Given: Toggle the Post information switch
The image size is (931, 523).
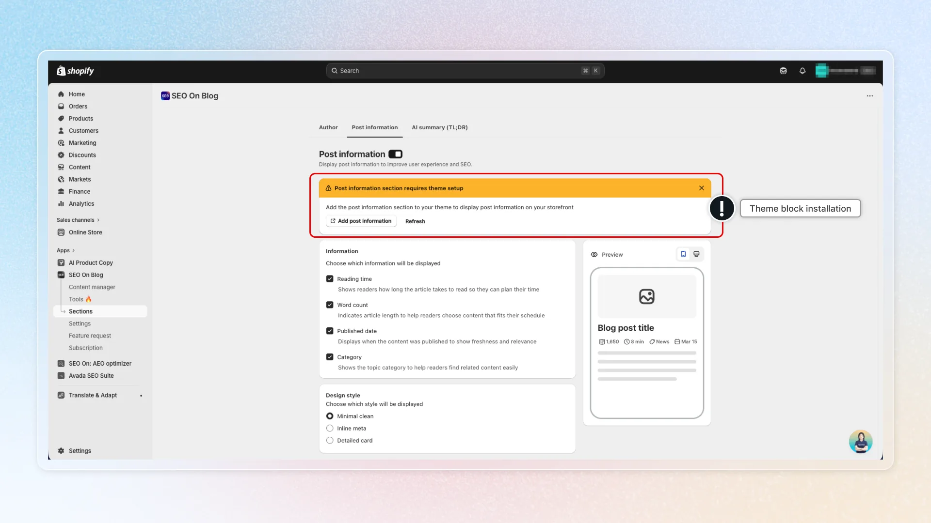Looking at the screenshot, I should point(396,154).
